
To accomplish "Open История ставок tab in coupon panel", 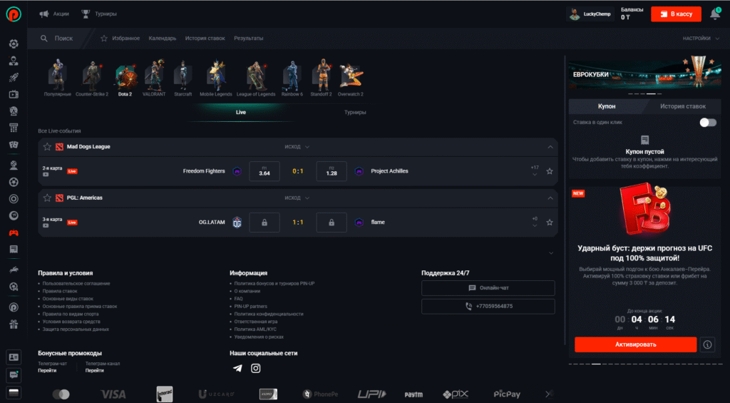I will [682, 106].
